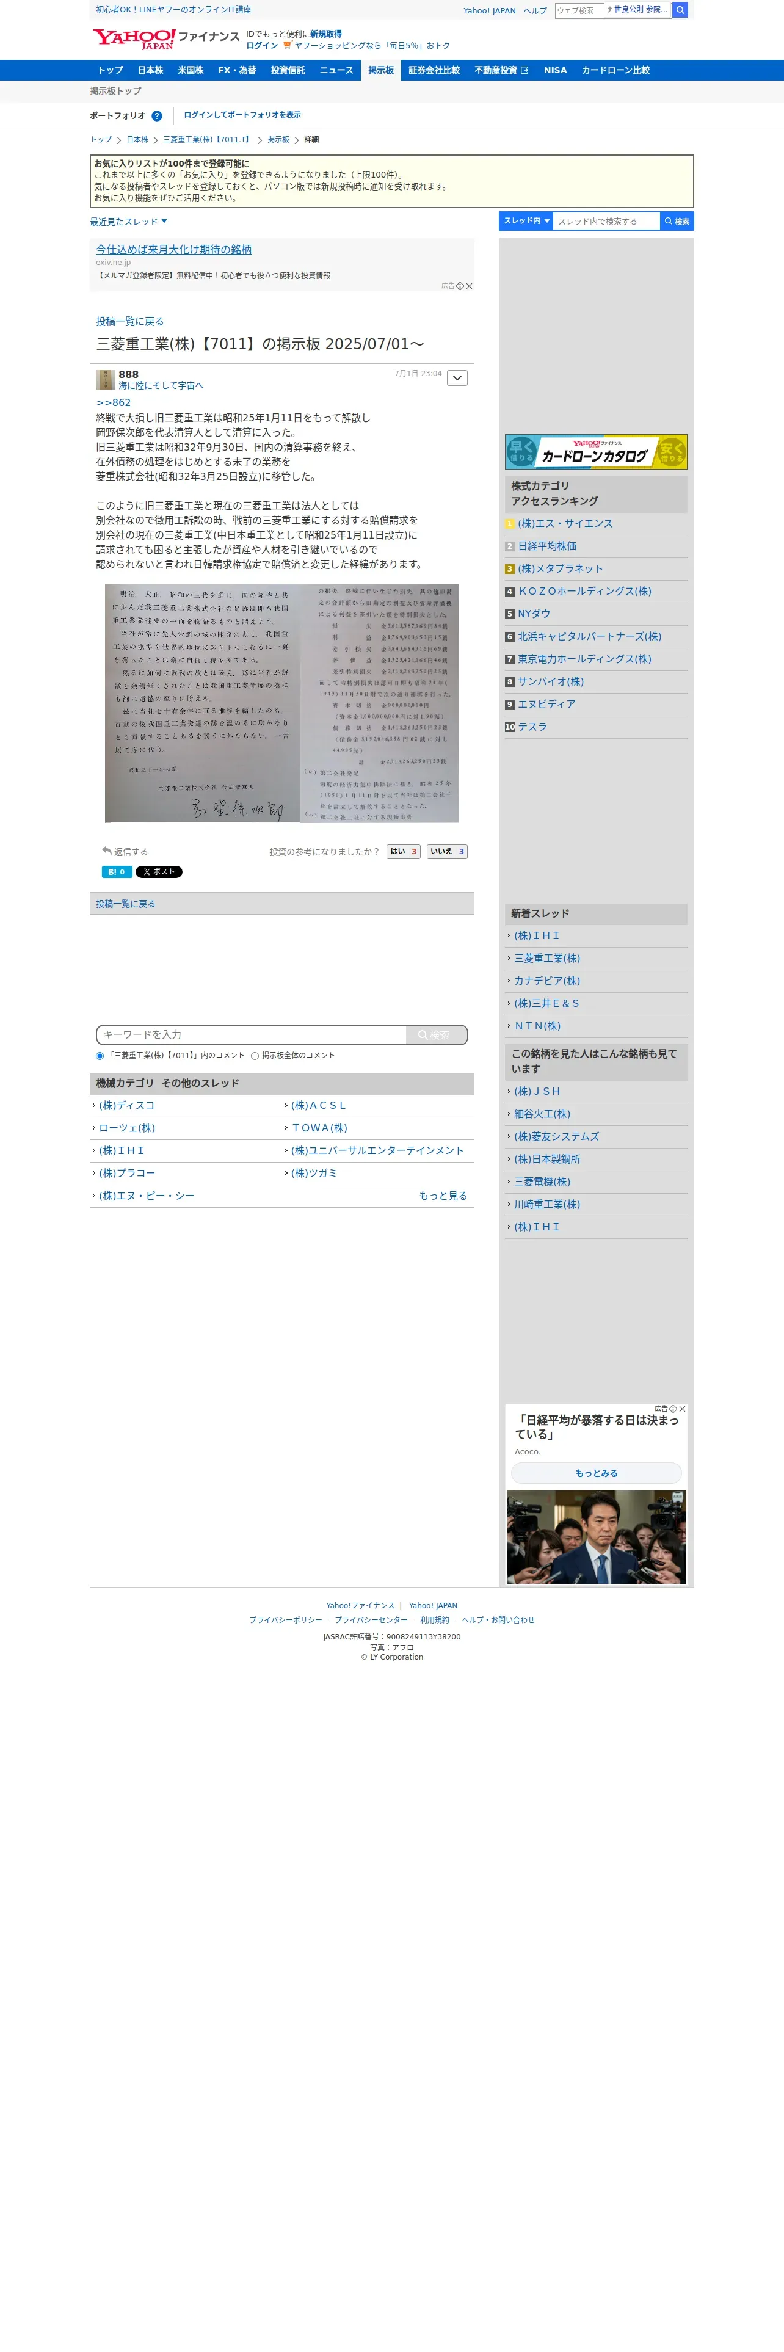The width and height of the screenshot is (784, 2352).
Task: Click the Hatena bookmark B! button
Action: (117, 872)
